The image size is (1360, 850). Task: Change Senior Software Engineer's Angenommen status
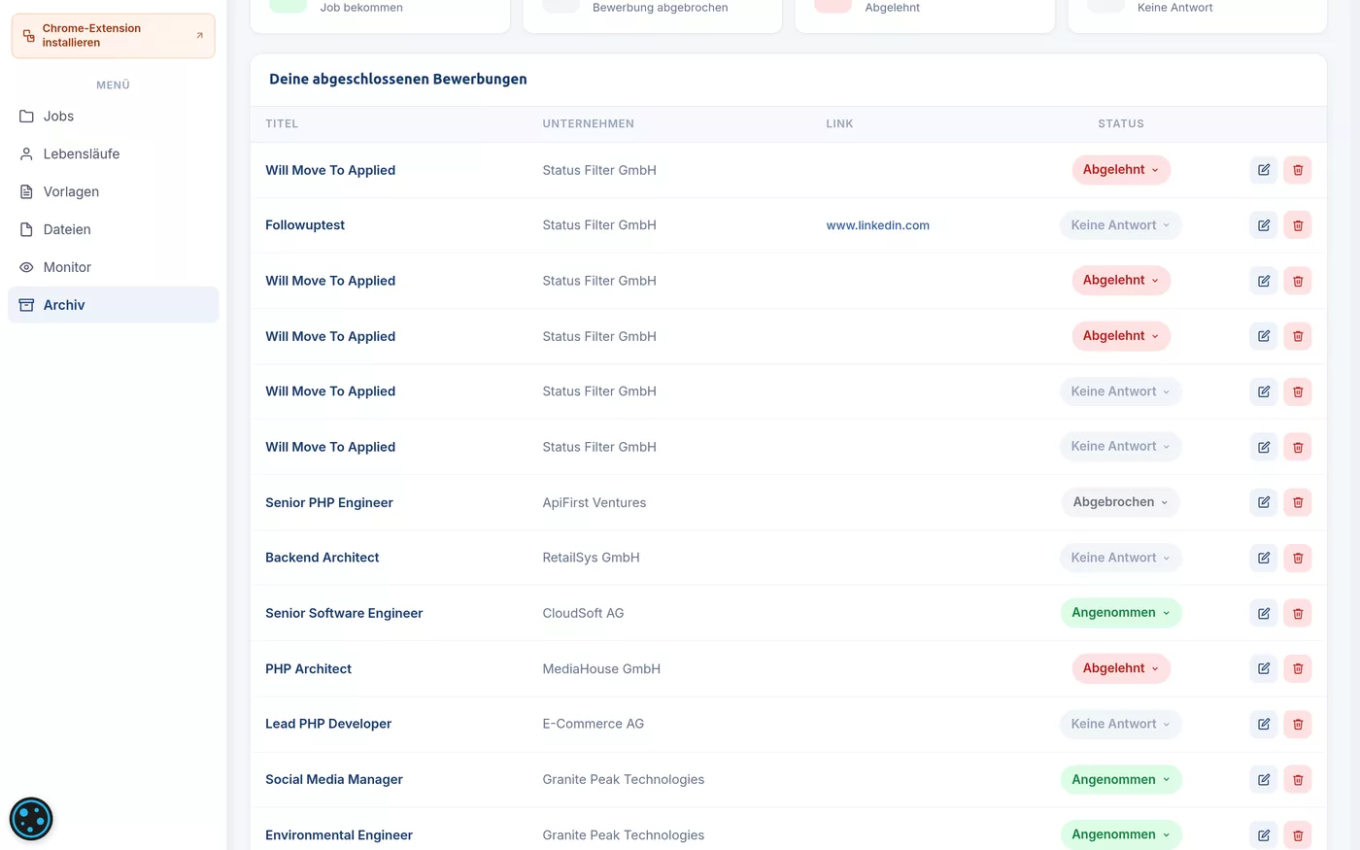(1121, 613)
